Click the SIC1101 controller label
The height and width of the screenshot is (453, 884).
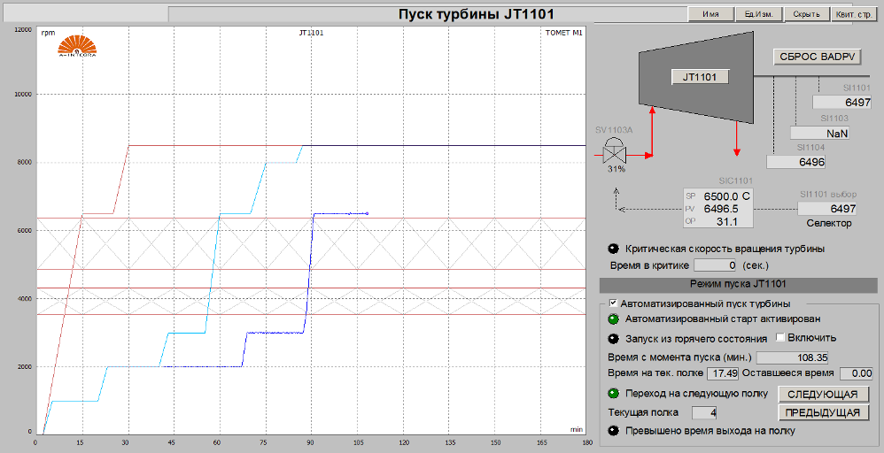pyautogui.click(x=735, y=180)
